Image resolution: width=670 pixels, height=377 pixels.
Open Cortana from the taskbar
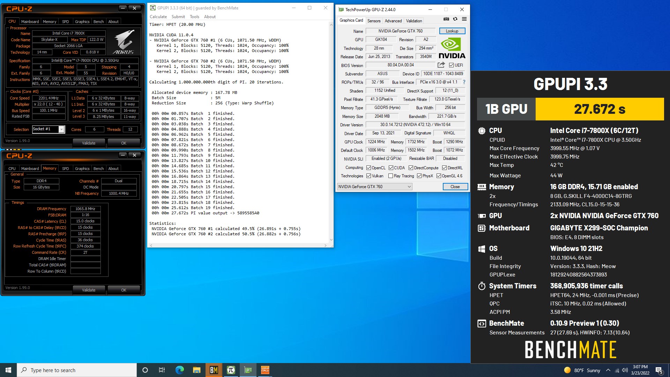(145, 370)
